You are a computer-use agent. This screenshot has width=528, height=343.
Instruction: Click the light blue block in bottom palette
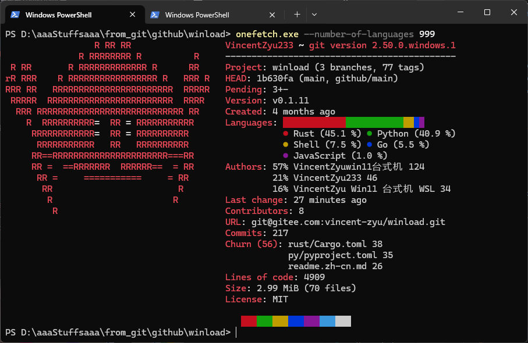[327, 321]
